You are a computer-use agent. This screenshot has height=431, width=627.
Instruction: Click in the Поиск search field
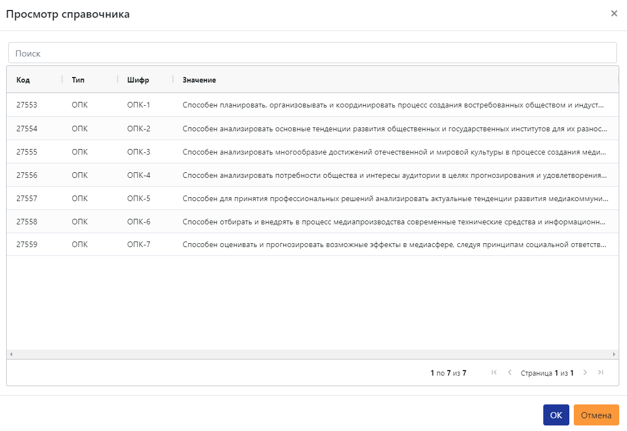[x=312, y=53]
